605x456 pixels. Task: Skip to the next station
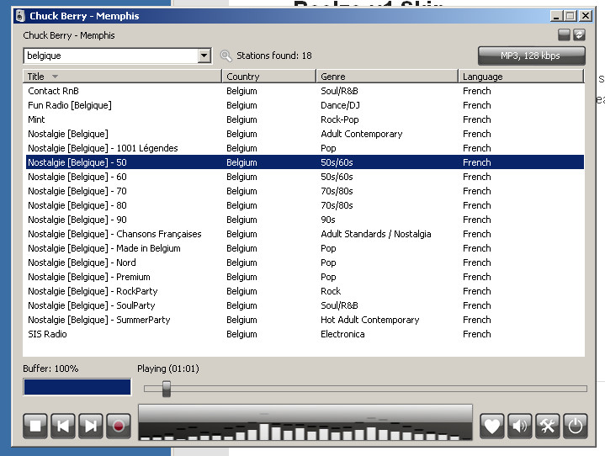(x=91, y=426)
